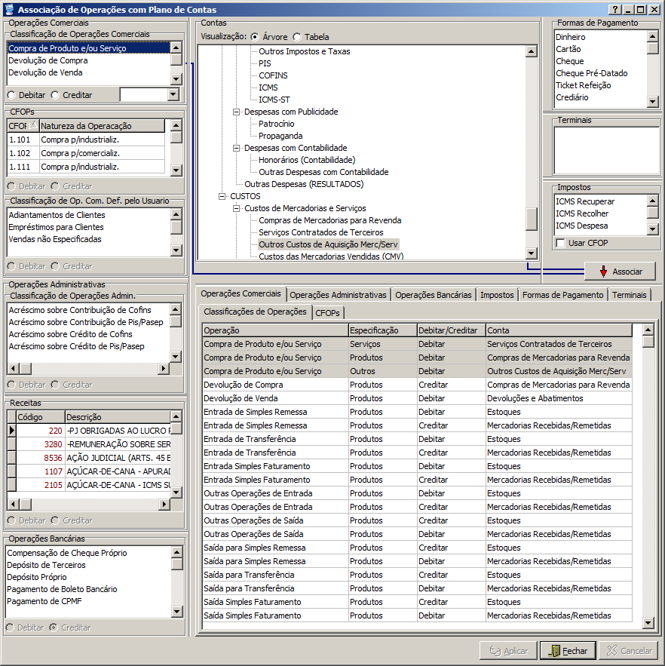Switch to Operações Bancárias tab
665x666 pixels.
pos(433,295)
